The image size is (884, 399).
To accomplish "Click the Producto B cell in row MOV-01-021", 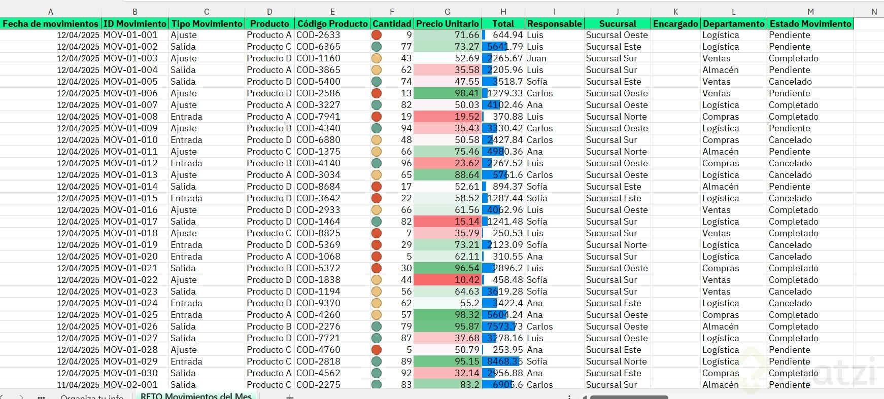I will point(269,268).
